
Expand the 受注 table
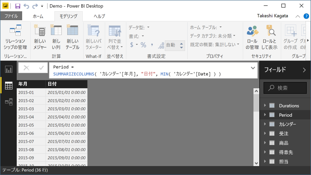[265, 133]
